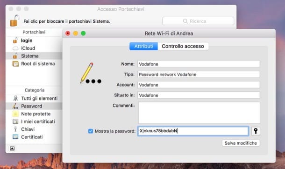
Task: Click the magnifier icon in Ricerca field
Action: [185, 21]
